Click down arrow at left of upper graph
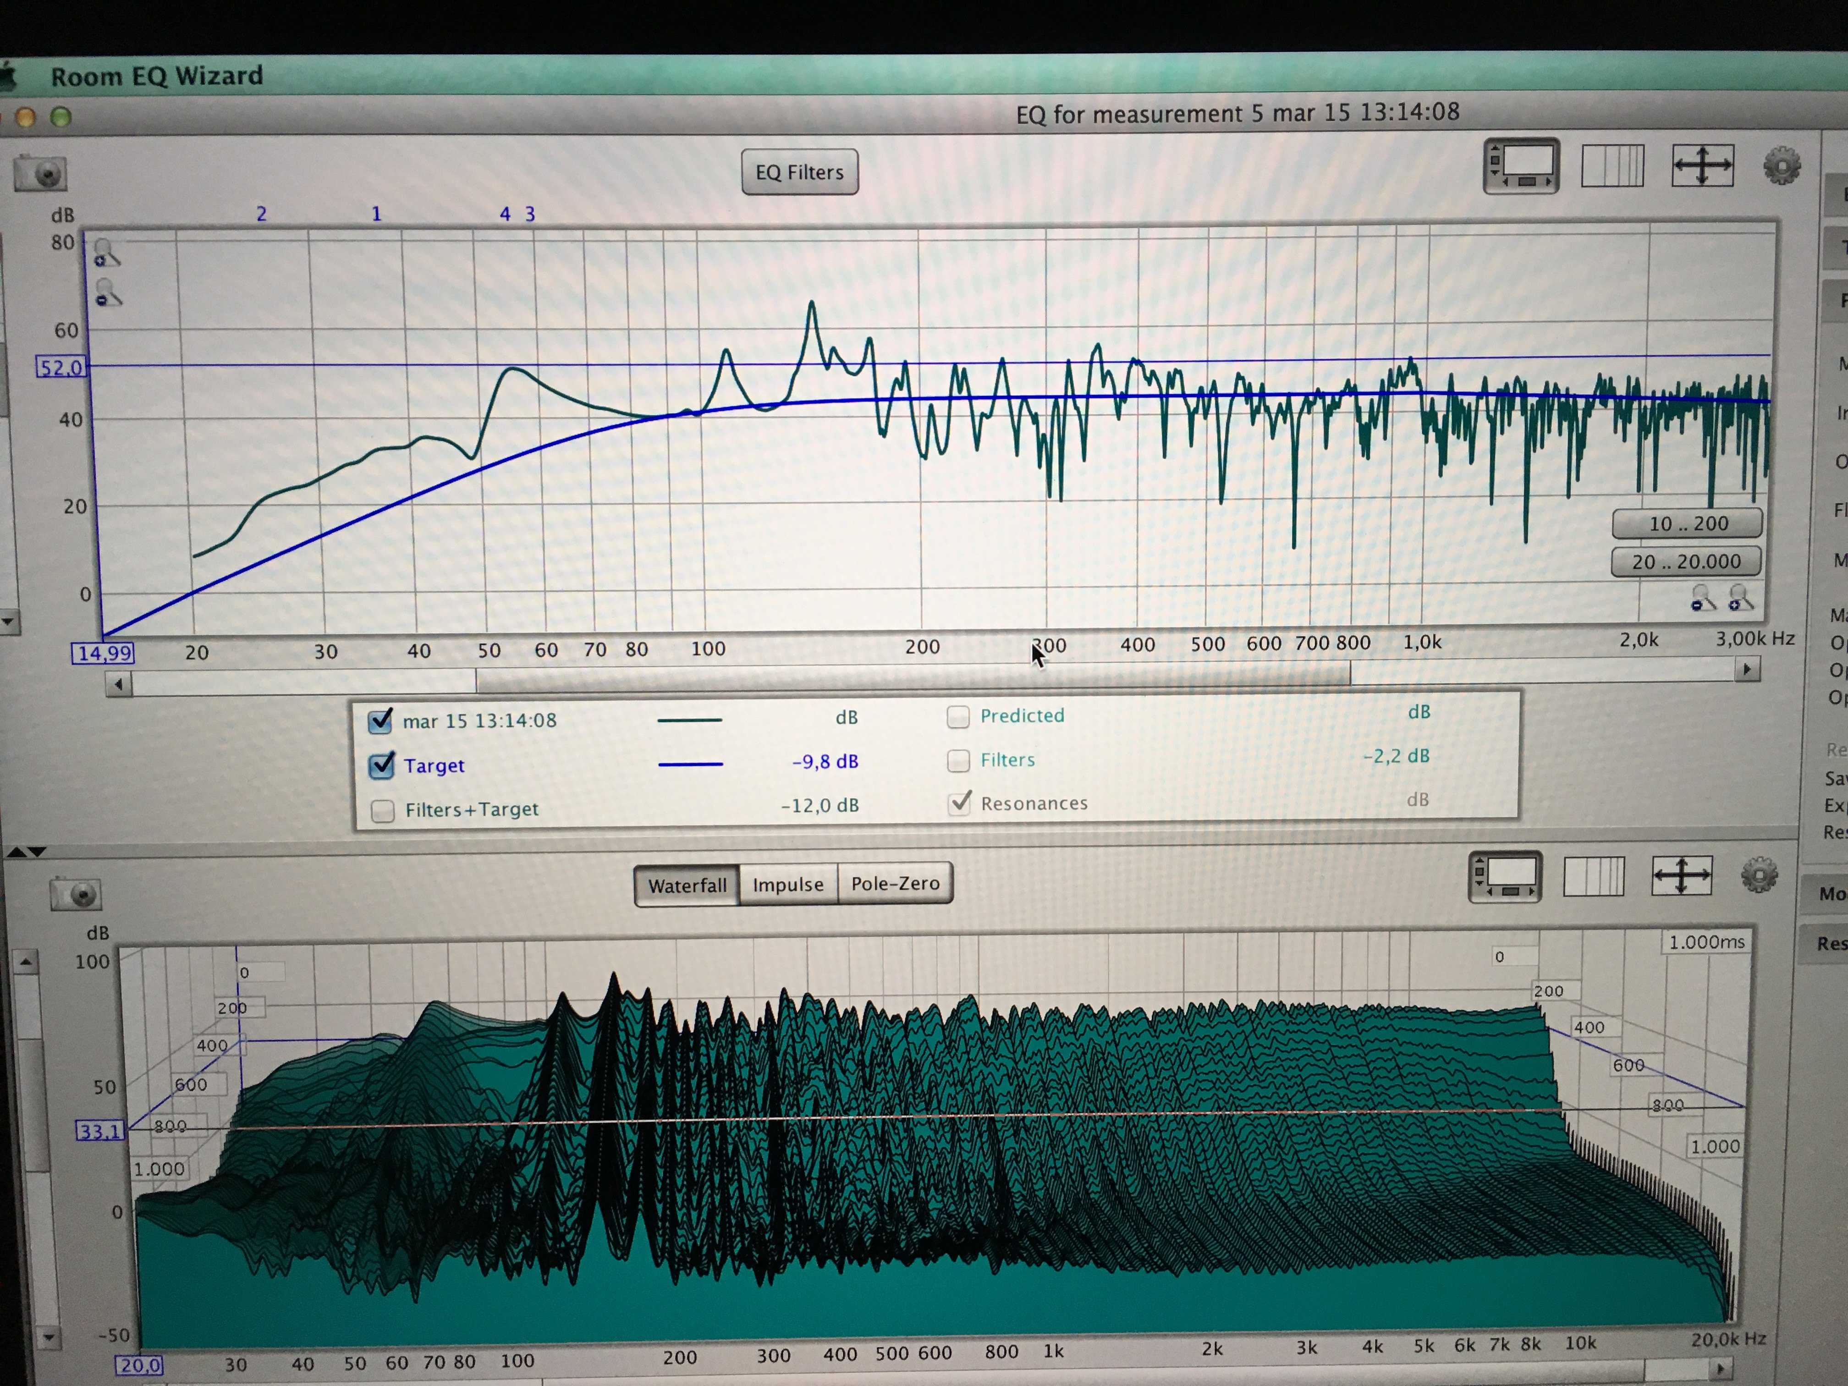 tap(8, 621)
